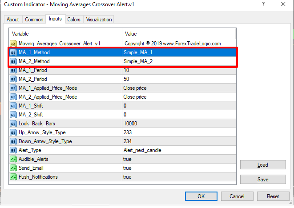Edit the MA_2_Period value 50

click(x=178, y=79)
